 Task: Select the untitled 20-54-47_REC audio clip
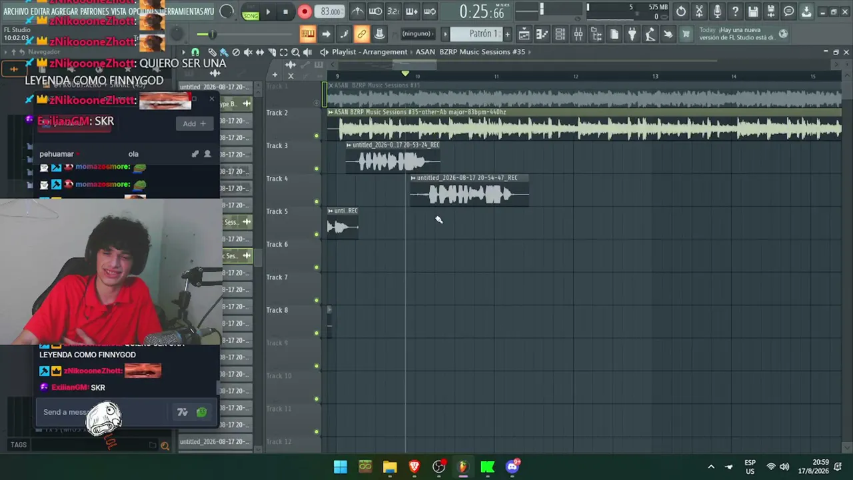coord(470,191)
